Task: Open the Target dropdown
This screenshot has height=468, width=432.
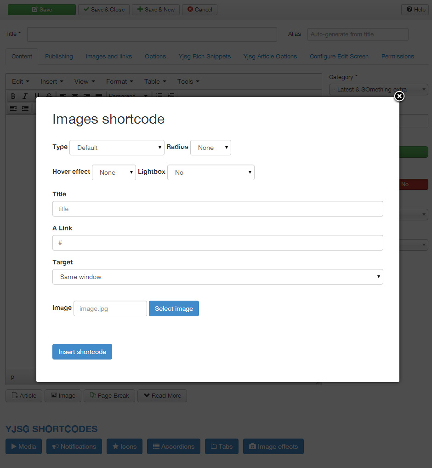Action: 217,277
